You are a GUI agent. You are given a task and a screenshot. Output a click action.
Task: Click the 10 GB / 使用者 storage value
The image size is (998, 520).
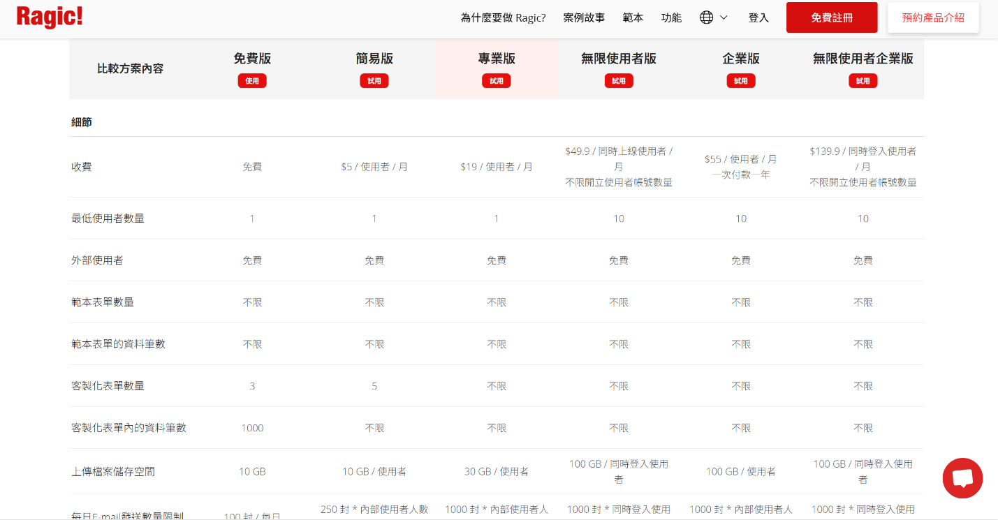coord(374,472)
